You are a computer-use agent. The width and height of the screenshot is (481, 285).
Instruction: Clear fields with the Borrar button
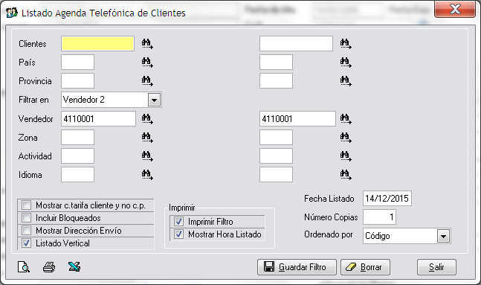click(365, 267)
